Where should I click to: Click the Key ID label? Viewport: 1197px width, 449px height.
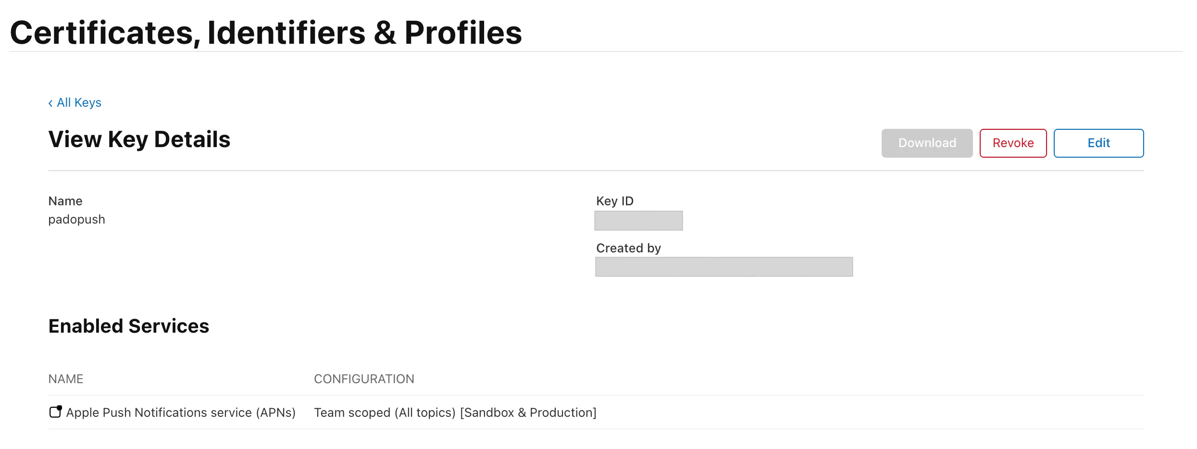pos(615,201)
